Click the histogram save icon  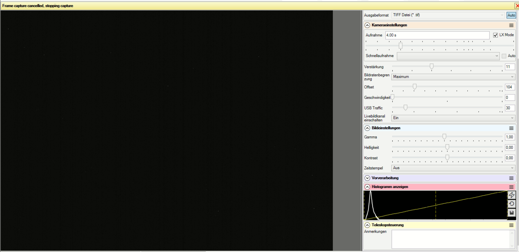[511, 212]
